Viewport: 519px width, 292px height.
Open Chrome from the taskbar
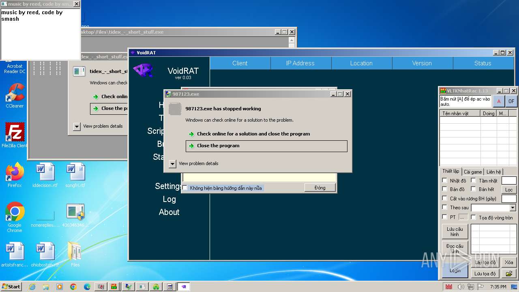pos(73,287)
